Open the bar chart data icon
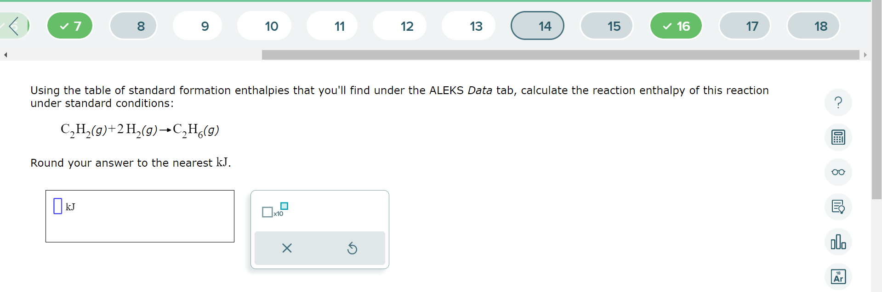The image size is (882, 292). tap(838, 242)
